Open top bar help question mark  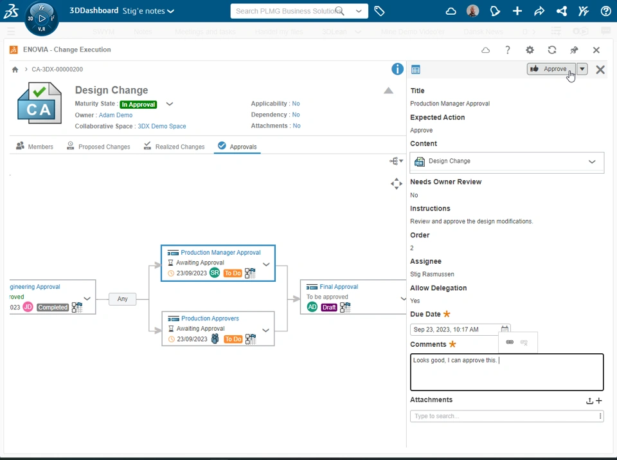[x=605, y=11]
